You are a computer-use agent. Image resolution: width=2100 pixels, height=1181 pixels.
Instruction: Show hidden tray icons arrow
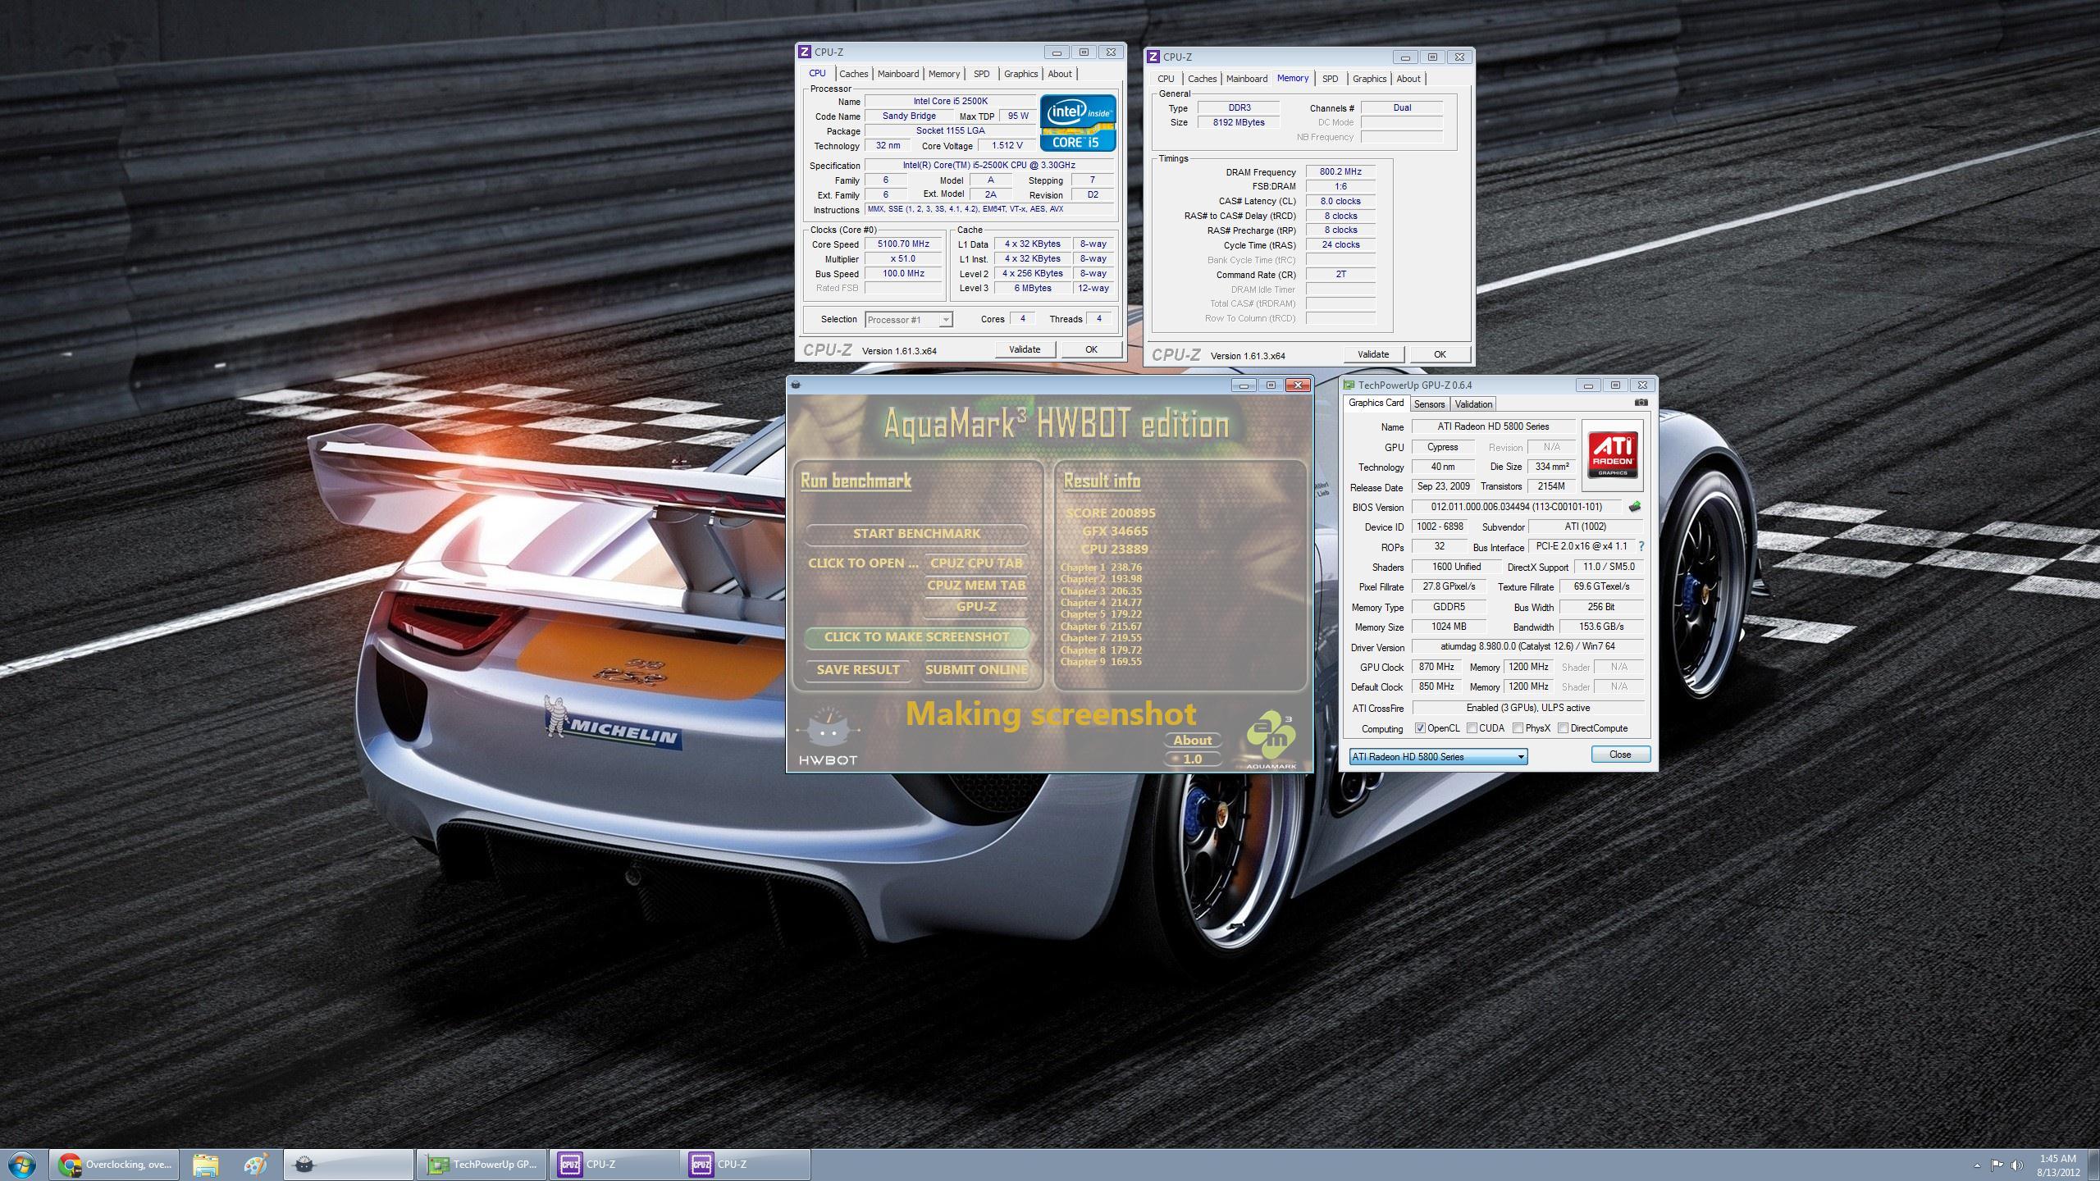click(x=1977, y=1165)
